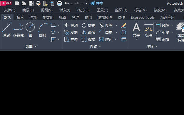The height and width of the screenshot is (115, 184).
Task: Open the 文件(F) menu
Action: 10,10
